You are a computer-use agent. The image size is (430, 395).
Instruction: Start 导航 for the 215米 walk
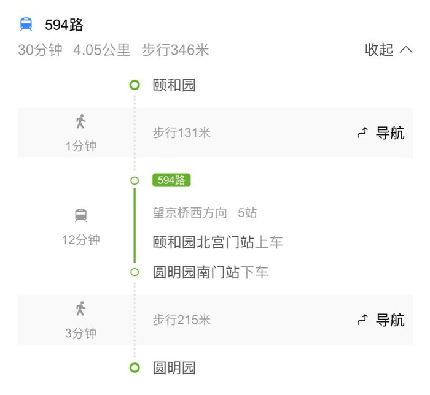(x=381, y=320)
